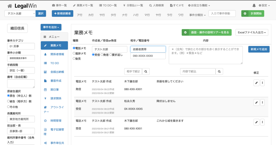Viewport: 276px width, 145px height.
Task: Click the green 計測開始 button
Action: (253, 13)
